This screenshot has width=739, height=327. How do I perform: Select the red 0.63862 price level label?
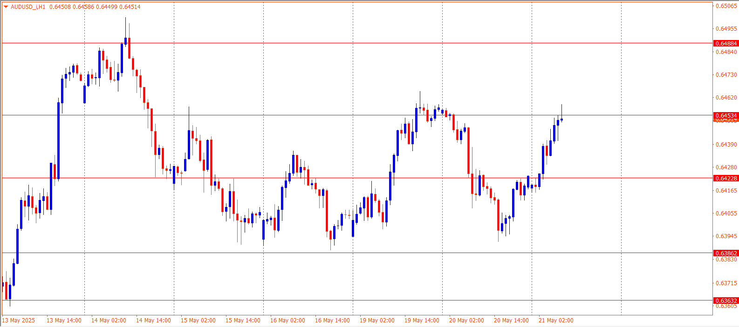pos(726,253)
